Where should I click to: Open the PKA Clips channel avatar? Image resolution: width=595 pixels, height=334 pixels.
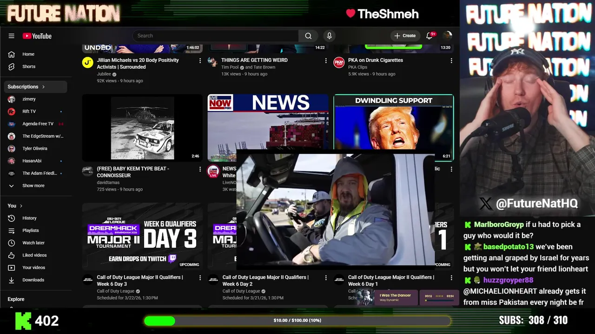click(x=339, y=62)
